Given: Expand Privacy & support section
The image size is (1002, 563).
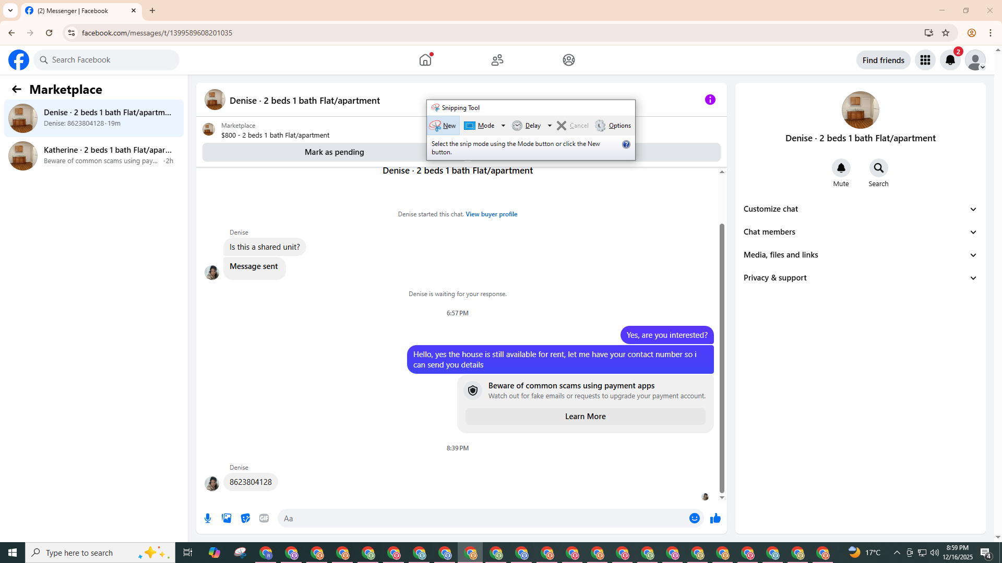Looking at the screenshot, I should (x=860, y=278).
